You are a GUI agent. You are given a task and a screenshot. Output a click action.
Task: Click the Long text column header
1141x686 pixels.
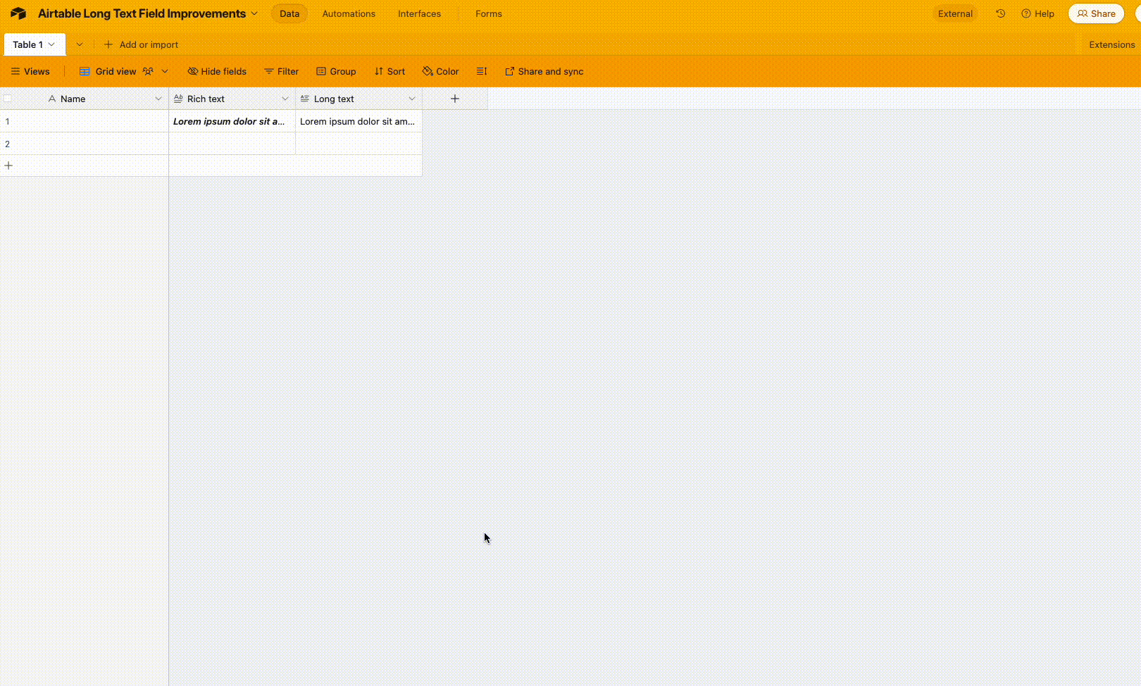coord(359,99)
